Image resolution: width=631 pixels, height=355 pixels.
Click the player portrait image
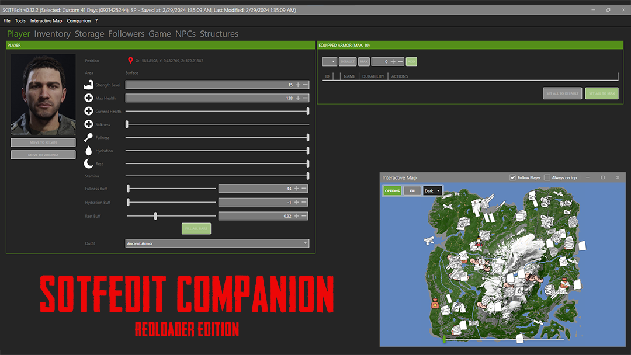(x=43, y=94)
